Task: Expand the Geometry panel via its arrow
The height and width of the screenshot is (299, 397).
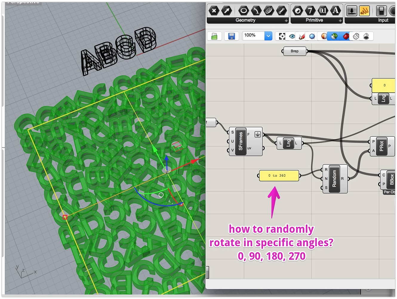Action: (x=286, y=21)
